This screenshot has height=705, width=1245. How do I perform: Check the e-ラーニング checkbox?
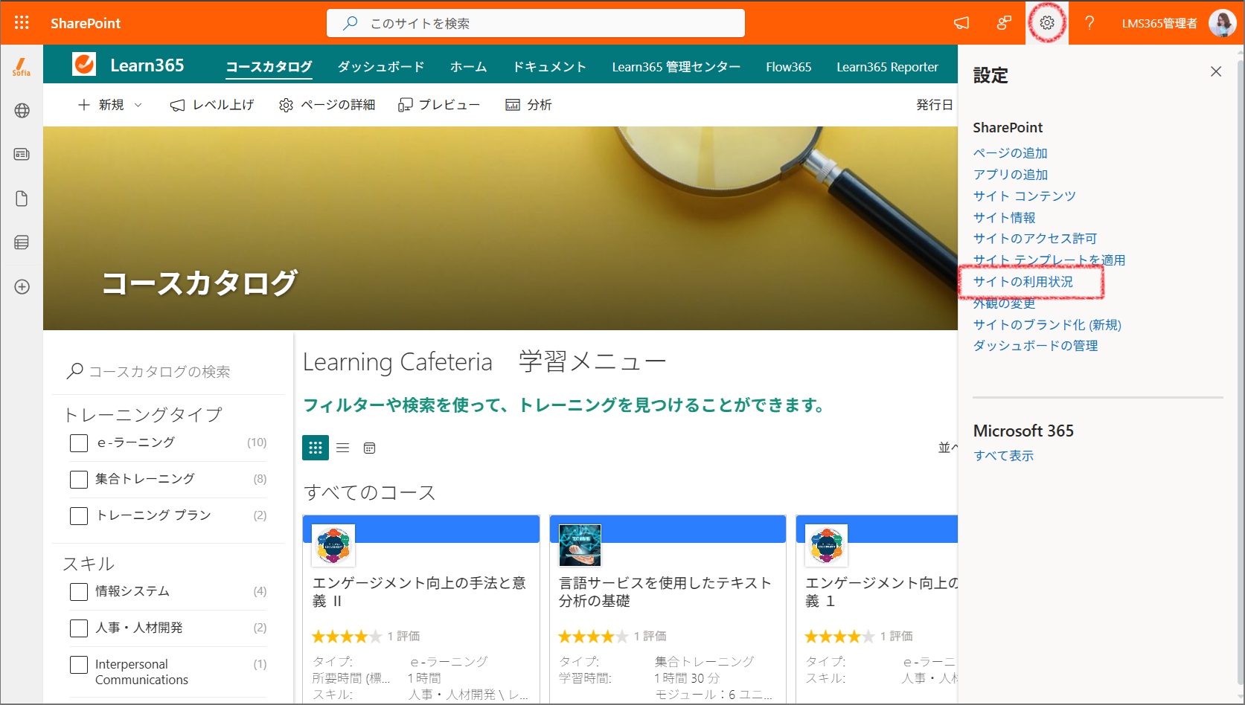[x=79, y=443]
